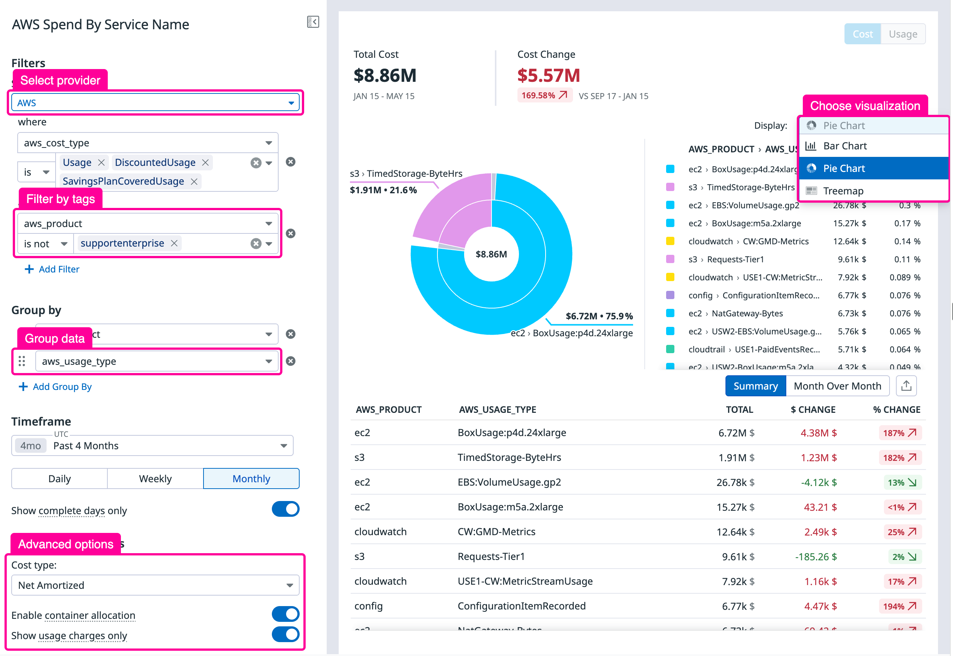Select the Weekly interval button
This screenshot has width=953, height=656.
point(155,479)
